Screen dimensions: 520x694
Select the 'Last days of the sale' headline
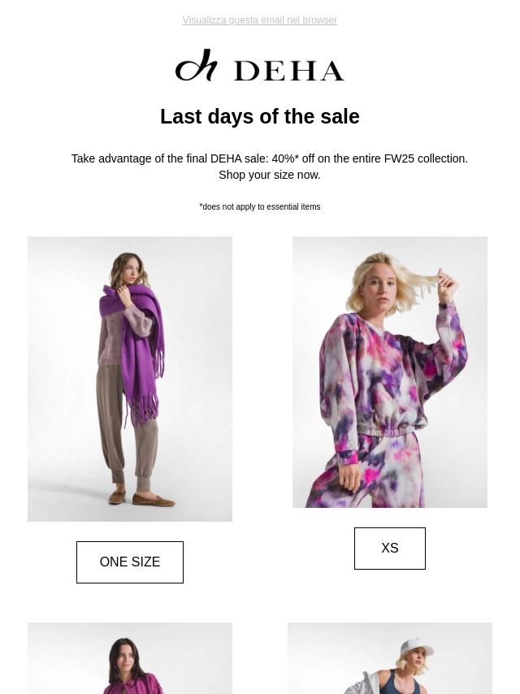click(260, 117)
